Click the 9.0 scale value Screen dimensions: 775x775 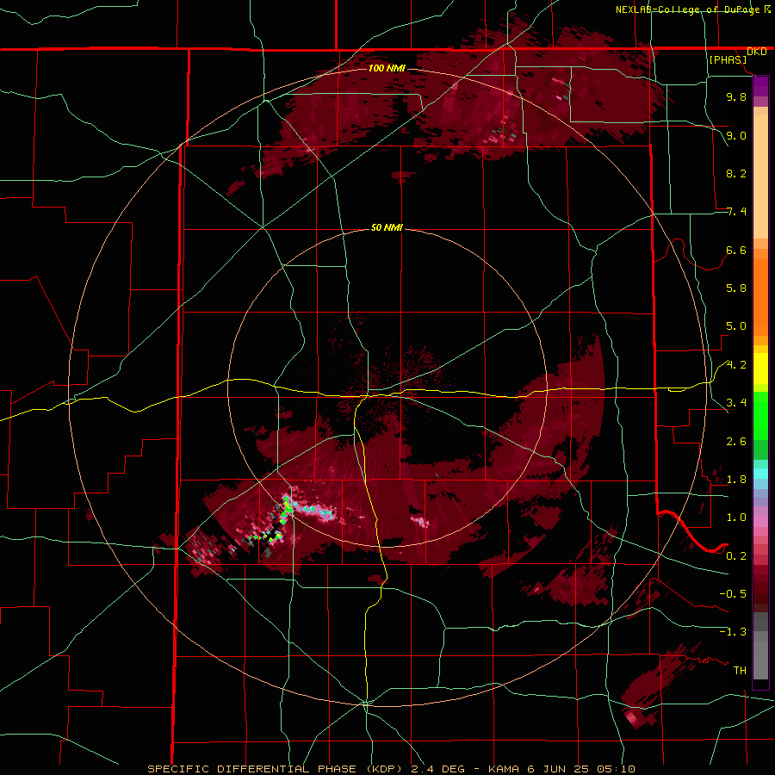pos(736,135)
